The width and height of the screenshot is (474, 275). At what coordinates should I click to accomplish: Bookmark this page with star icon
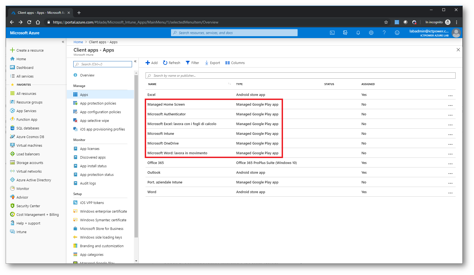click(x=386, y=22)
